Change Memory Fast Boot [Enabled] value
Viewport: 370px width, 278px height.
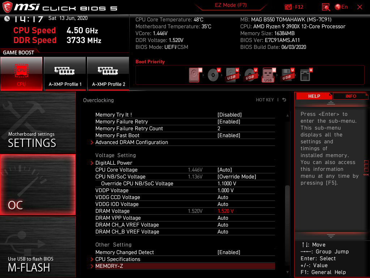pyautogui.click(x=229, y=135)
